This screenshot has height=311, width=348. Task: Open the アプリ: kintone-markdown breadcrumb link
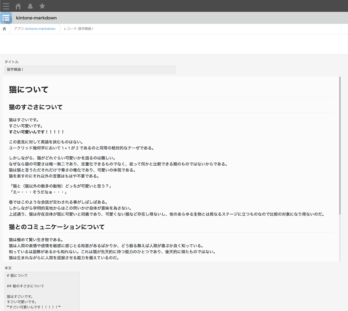pos(40,29)
